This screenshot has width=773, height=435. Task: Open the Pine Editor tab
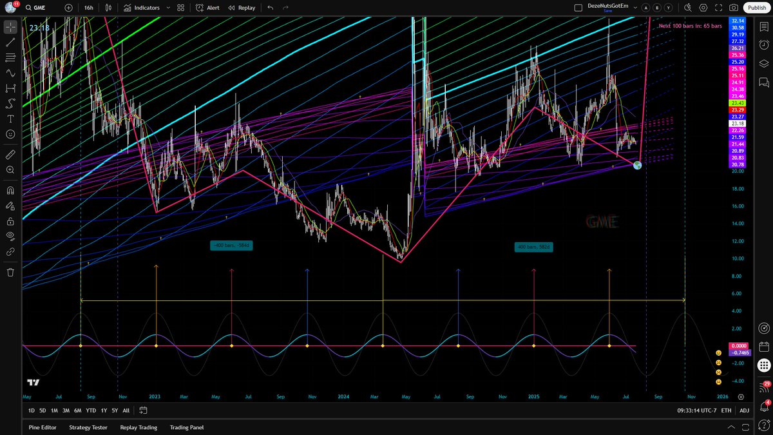click(x=43, y=427)
